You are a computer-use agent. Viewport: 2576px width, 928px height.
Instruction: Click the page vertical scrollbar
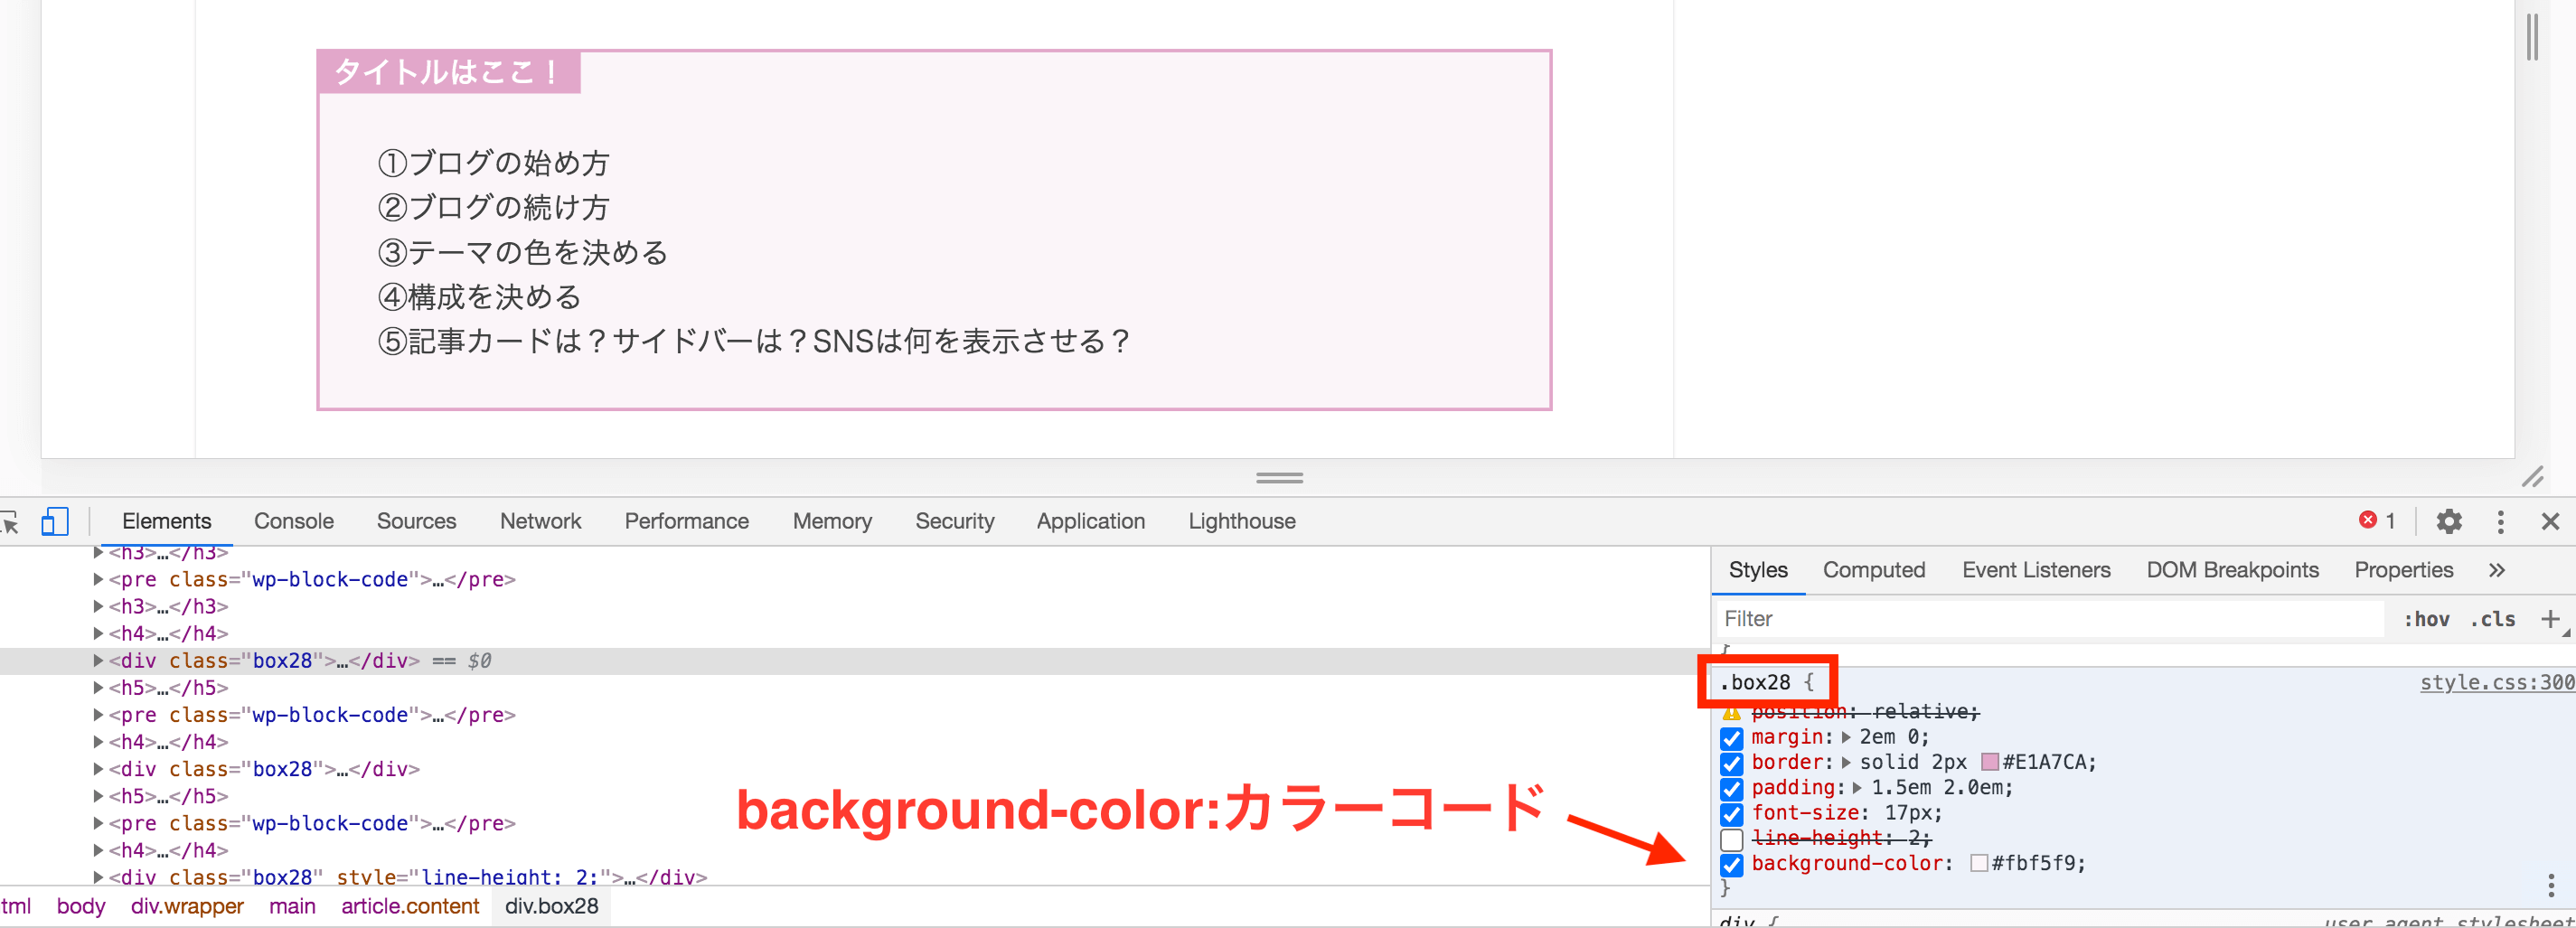pos(2531,37)
